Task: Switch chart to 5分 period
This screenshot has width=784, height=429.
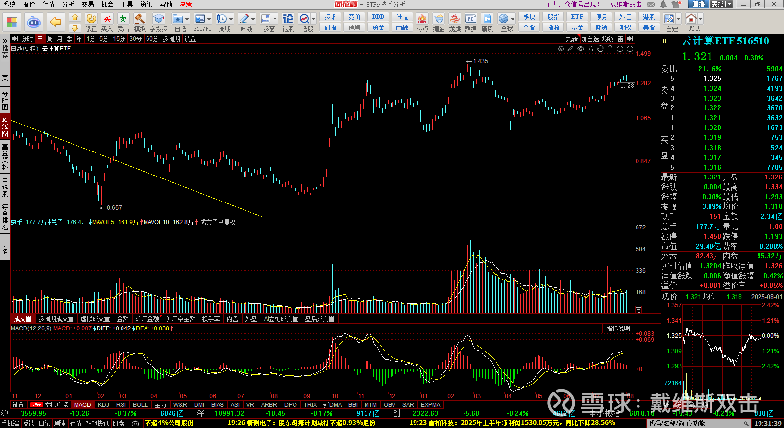Action: pos(103,39)
